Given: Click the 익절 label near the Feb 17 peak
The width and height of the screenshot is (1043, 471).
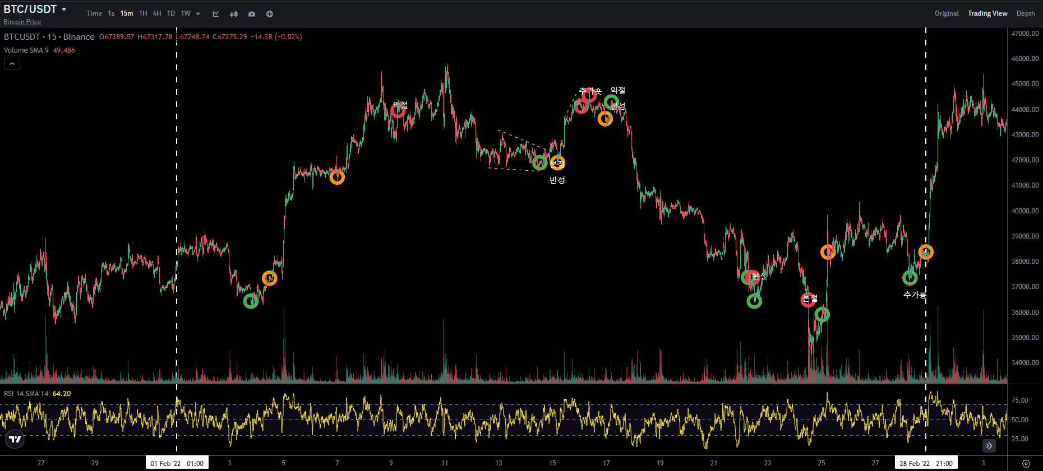Looking at the screenshot, I should point(618,91).
